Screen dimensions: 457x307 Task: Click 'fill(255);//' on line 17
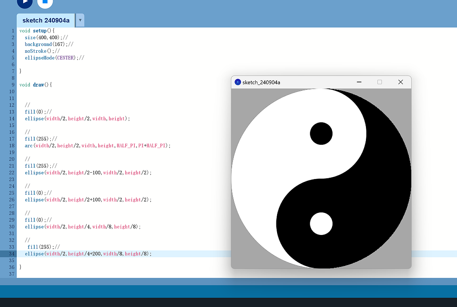(41, 139)
